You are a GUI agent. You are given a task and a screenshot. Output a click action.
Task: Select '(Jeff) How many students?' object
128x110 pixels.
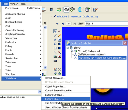[92, 54]
